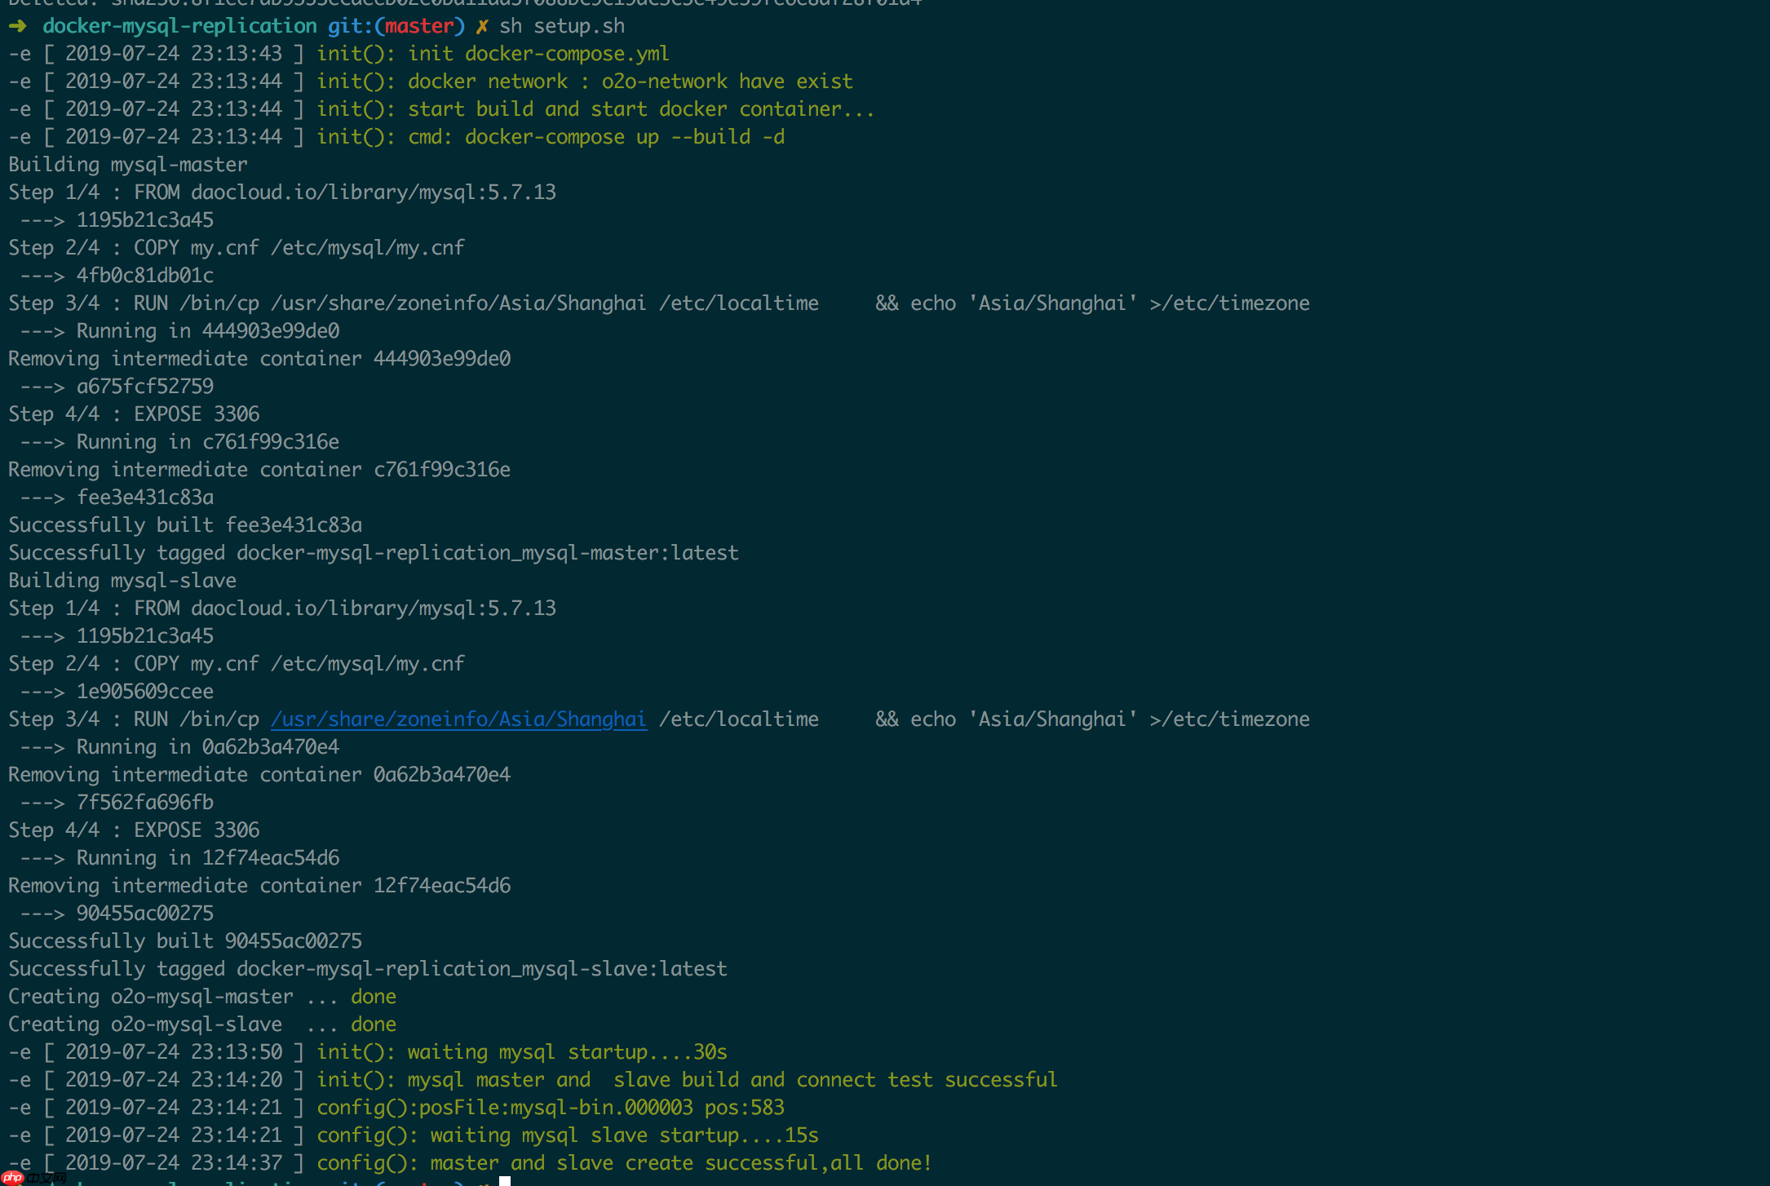Click the docker-mysql-replication directory name

[x=181, y=25]
